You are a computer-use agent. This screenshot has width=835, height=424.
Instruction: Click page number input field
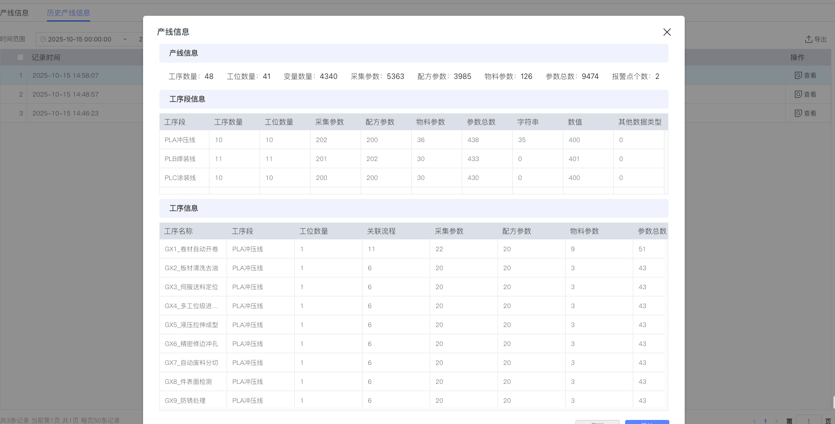(x=808, y=420)
